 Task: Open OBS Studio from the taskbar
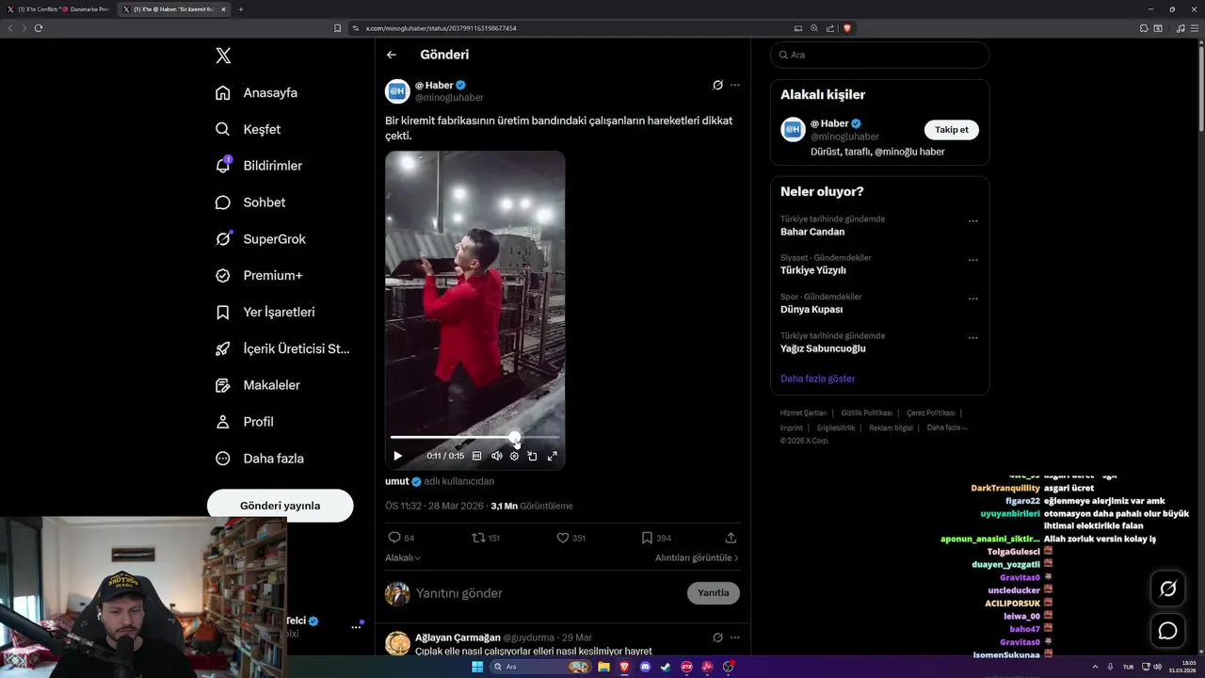[728, 667]
